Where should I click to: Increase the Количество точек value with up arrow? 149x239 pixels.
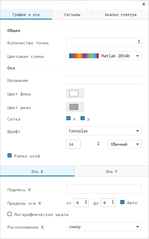pos(139,41)
